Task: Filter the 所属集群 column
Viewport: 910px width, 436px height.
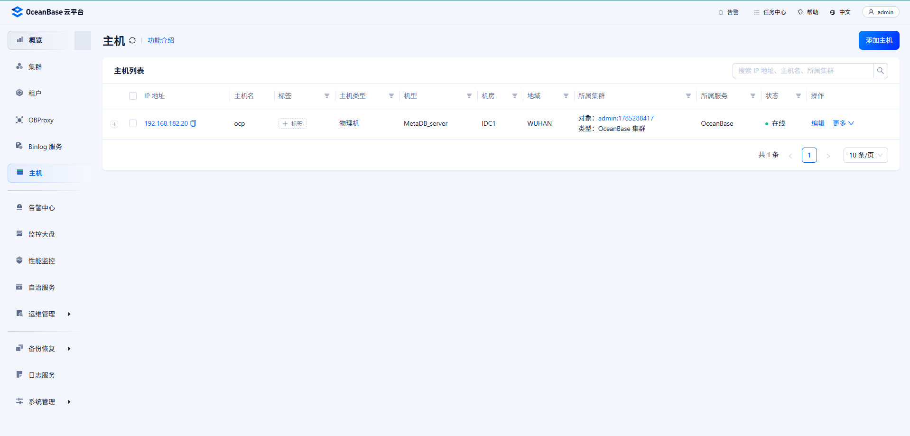Action: [688, 96]
